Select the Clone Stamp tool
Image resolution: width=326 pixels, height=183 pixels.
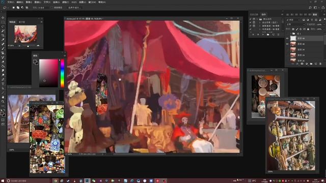[x=3, y=53]
